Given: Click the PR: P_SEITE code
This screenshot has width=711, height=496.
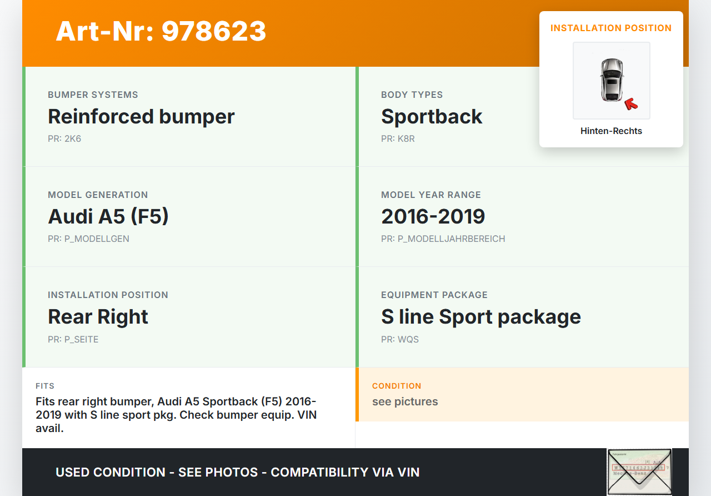Looking at the screenshot, I should point(73,339).
